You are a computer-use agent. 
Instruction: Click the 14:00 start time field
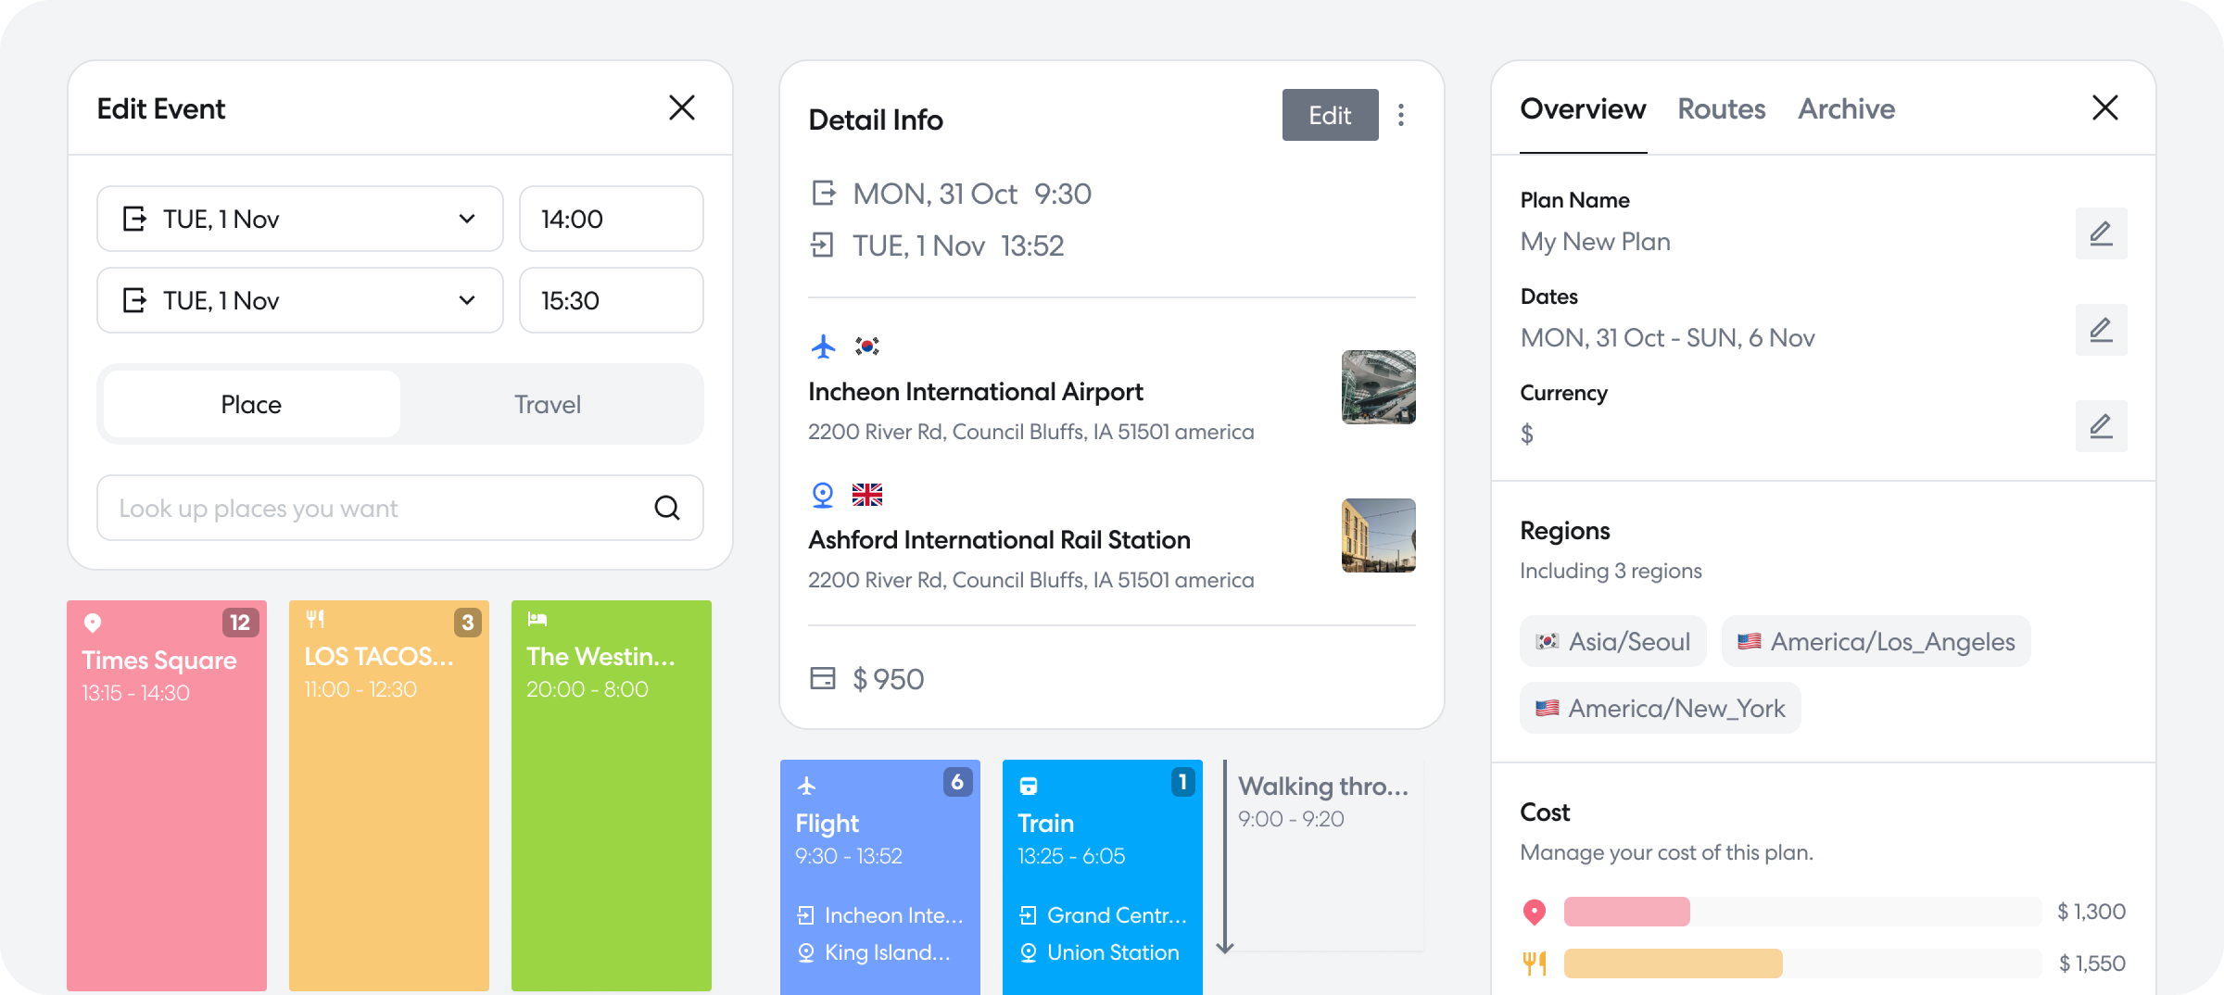pos(612,219)
